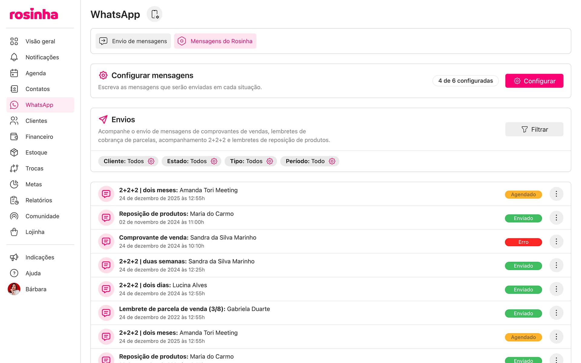
Task: Open Relatórios in sidebar
Action: (x=38, y=200)
